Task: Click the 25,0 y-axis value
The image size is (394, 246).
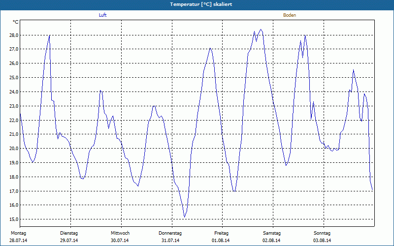Action: (x=14, y=78)
